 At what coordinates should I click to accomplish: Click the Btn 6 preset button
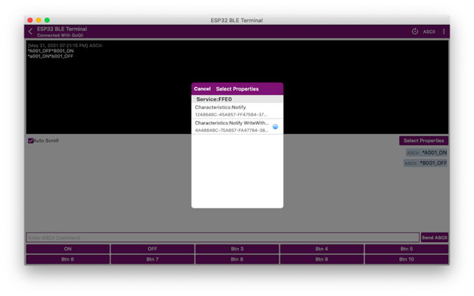click(x=68, y=259)
